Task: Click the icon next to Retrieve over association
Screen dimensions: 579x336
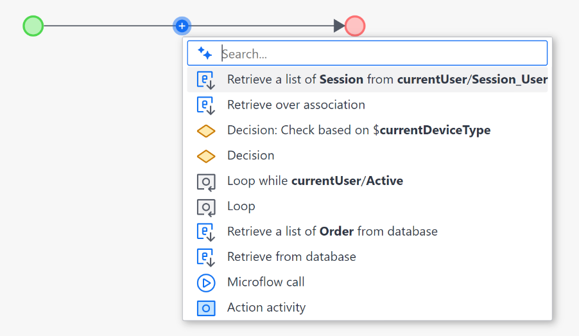Action: coord(205,105)
